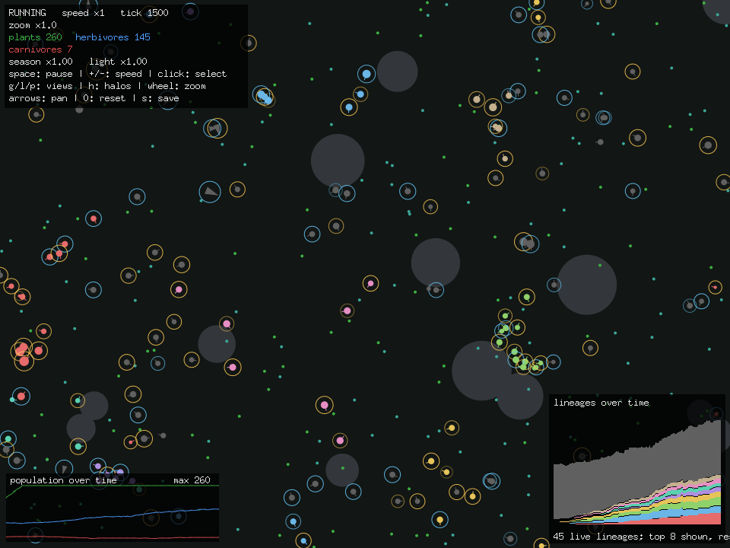This screenshot has width=730, height=548.
Task: Click the red 'carnivores 7' count
Action: [40, 49]
